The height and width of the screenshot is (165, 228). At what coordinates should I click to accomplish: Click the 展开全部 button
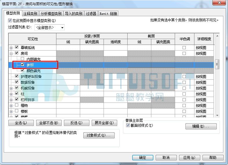click(x=104, y=123)
